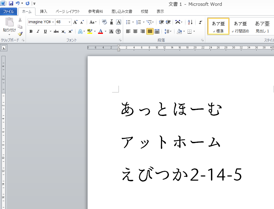
Task: Click the Increase Indent icon
Action: [x=168, y=22]
